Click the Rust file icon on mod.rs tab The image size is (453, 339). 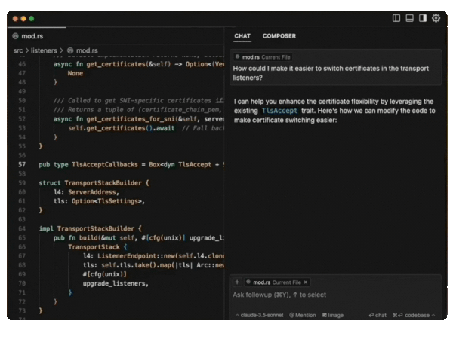(16, 36)
